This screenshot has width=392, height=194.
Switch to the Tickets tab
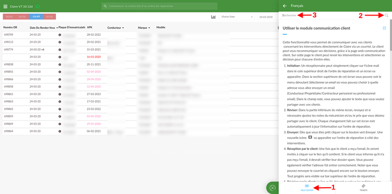tap(363, 188)
